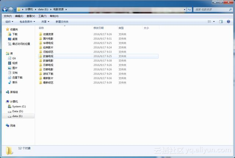Select the 旧版综艺 folder icon
Screen dimensions: 235x158
coord(40,52)
